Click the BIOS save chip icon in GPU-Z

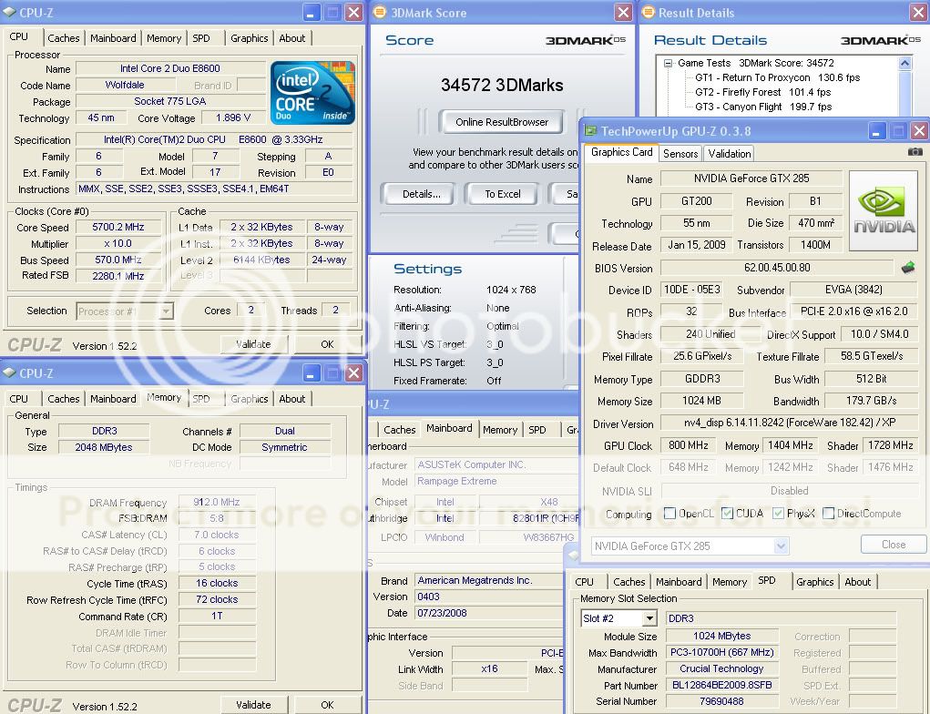point(907,268)
